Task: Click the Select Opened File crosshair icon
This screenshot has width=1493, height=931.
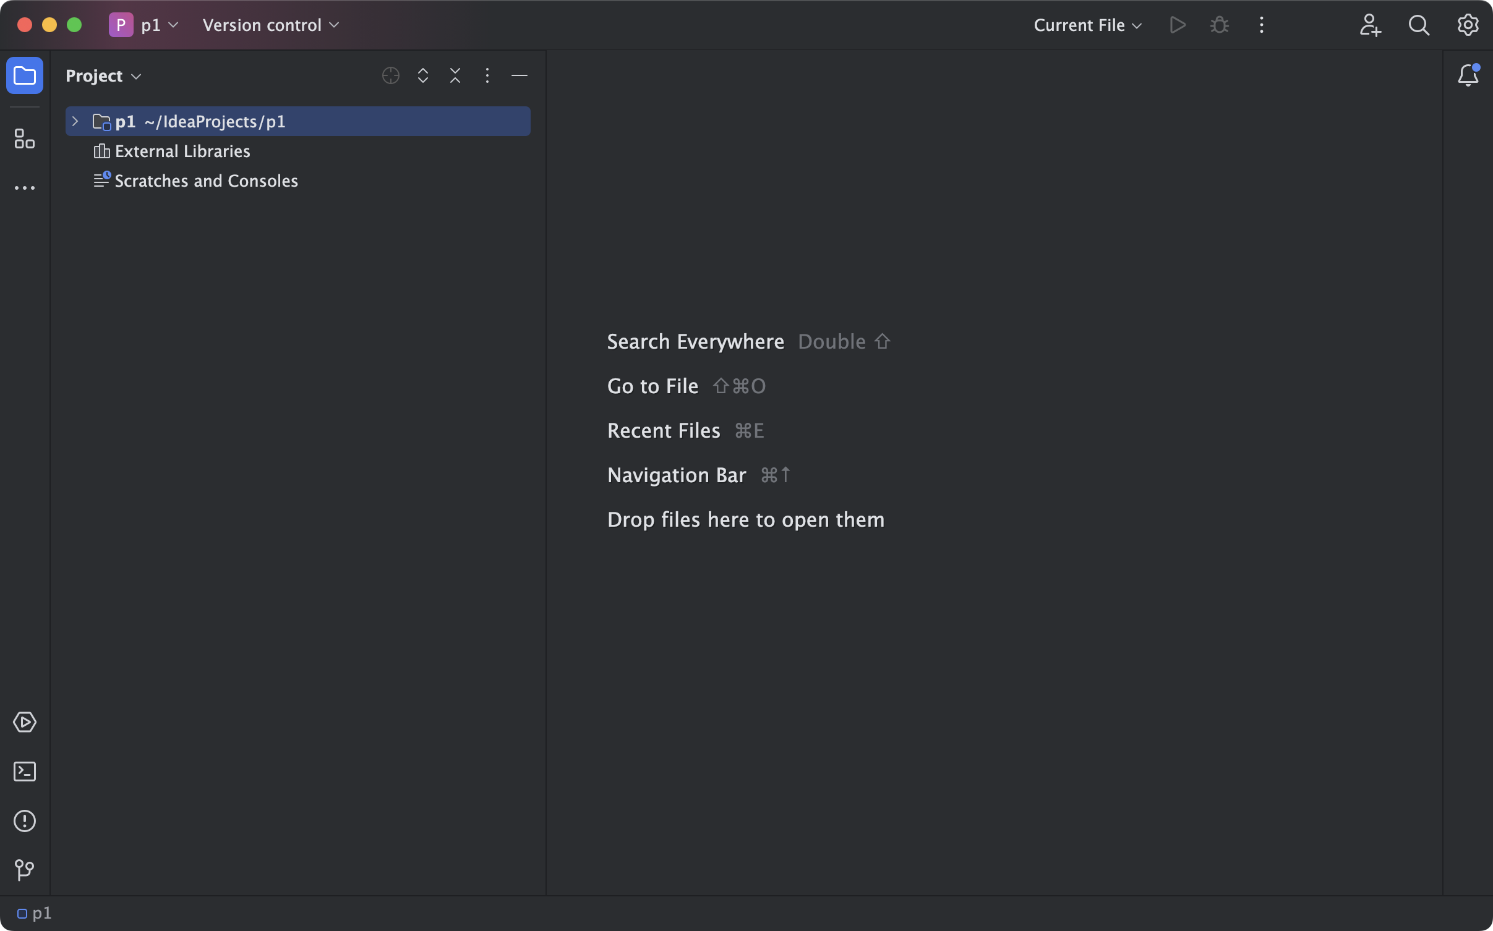Action: pos(390,75)
